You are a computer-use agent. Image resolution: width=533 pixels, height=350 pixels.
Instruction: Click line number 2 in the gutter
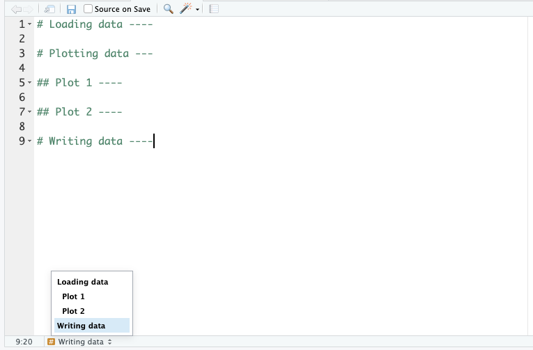point(22,39)
